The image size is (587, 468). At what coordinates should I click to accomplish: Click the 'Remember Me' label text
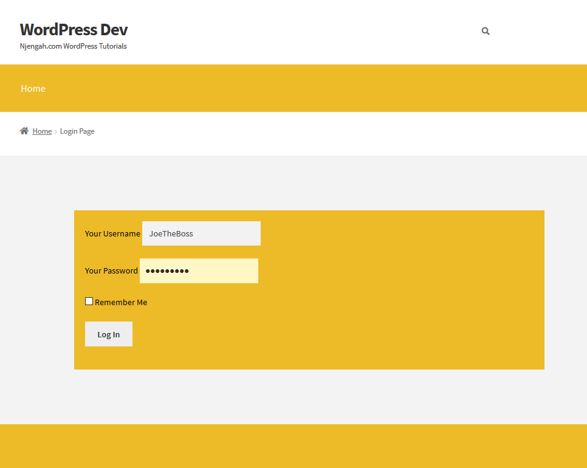click(121, 302)
